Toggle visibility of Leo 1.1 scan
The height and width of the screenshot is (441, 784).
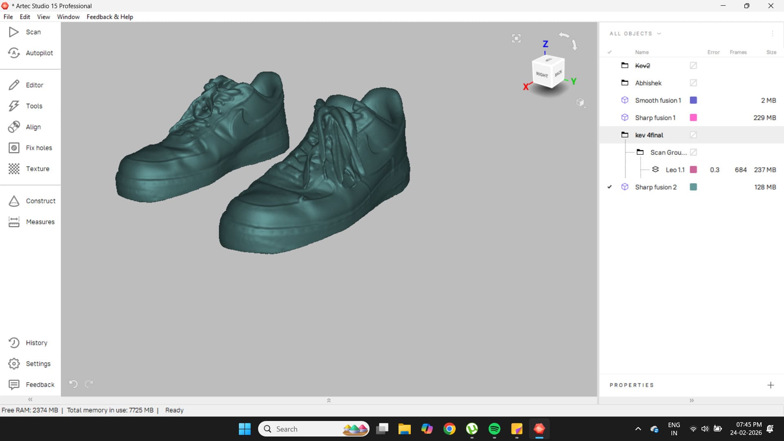610,170
